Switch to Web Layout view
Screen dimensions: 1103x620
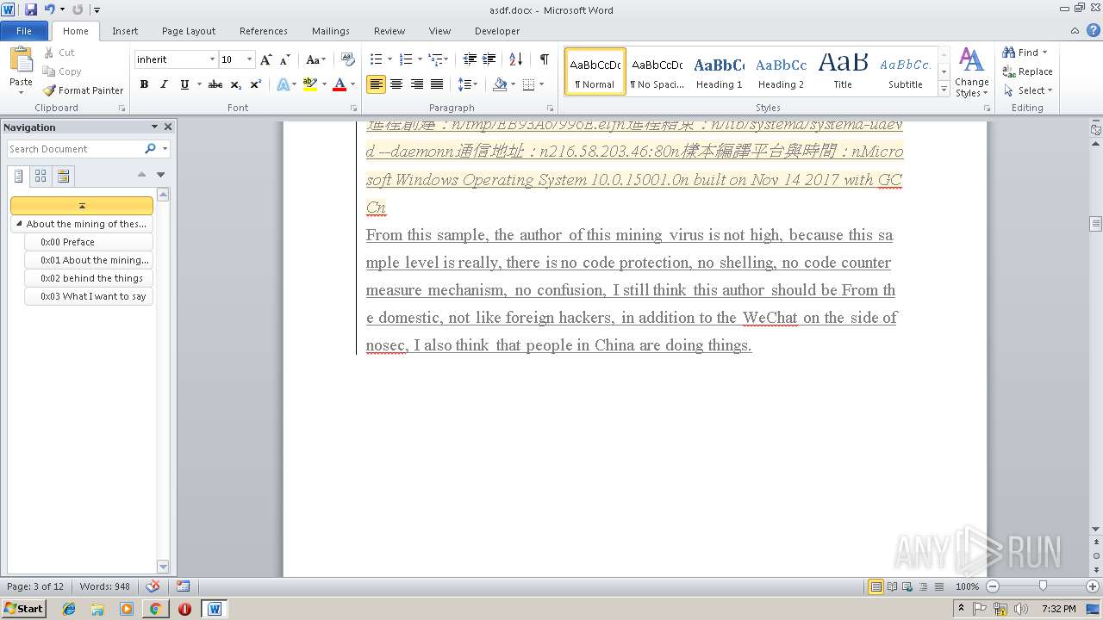pyautogui.click(x=907, y=586)
